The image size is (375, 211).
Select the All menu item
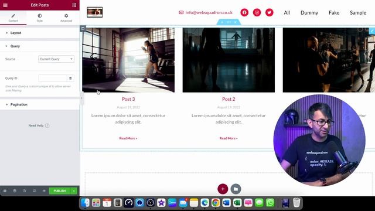287,13
